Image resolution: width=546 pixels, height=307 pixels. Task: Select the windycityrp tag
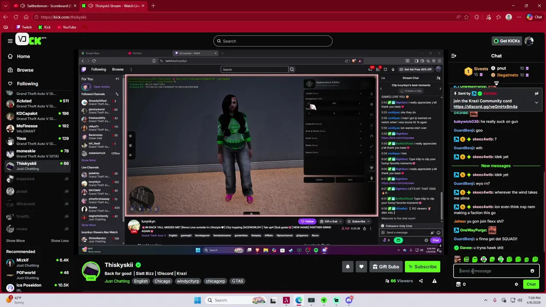click(x=188, y=281)
